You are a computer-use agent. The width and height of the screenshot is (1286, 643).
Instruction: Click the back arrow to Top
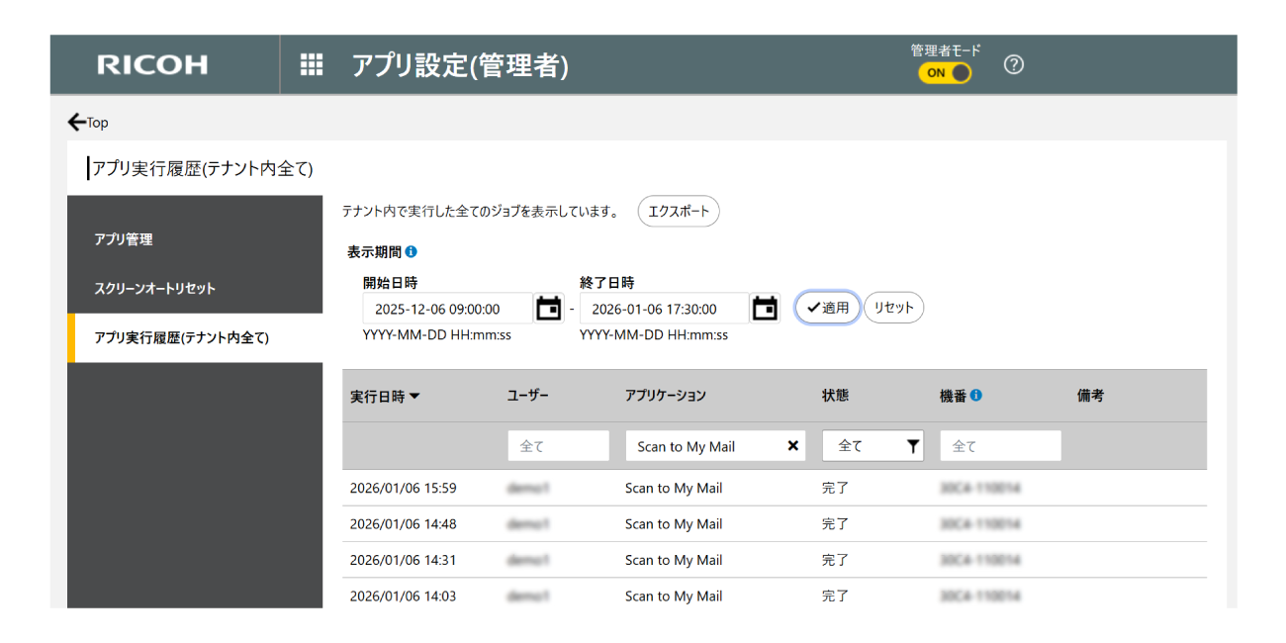(77, 123)
